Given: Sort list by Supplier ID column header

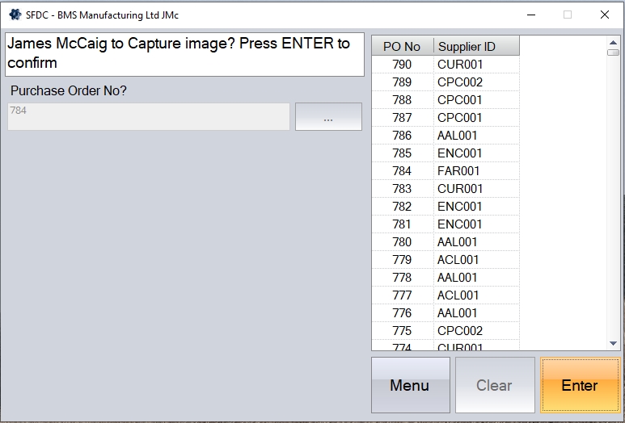Looking at the screenshot, I should pos(475,47).
